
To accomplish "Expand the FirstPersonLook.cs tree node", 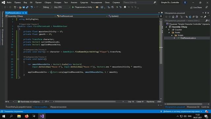I will click(x=174, y=38).
